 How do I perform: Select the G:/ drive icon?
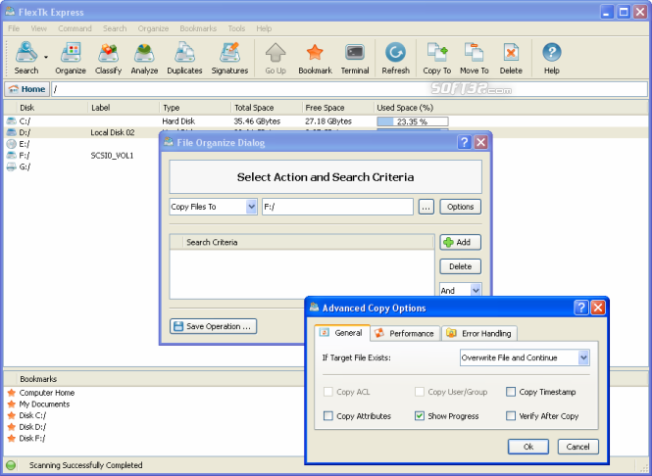coord(11,167)
